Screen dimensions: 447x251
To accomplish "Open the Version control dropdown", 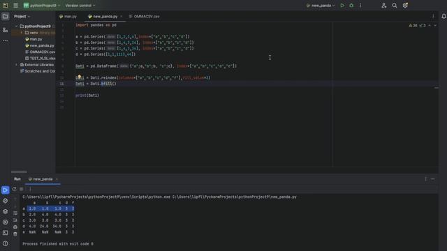I will click(80, 6).
